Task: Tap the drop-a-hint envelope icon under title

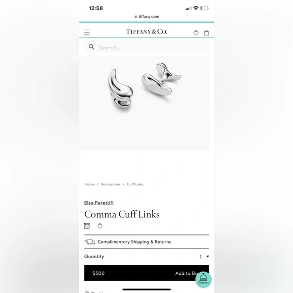Action: tap(87, 226)
